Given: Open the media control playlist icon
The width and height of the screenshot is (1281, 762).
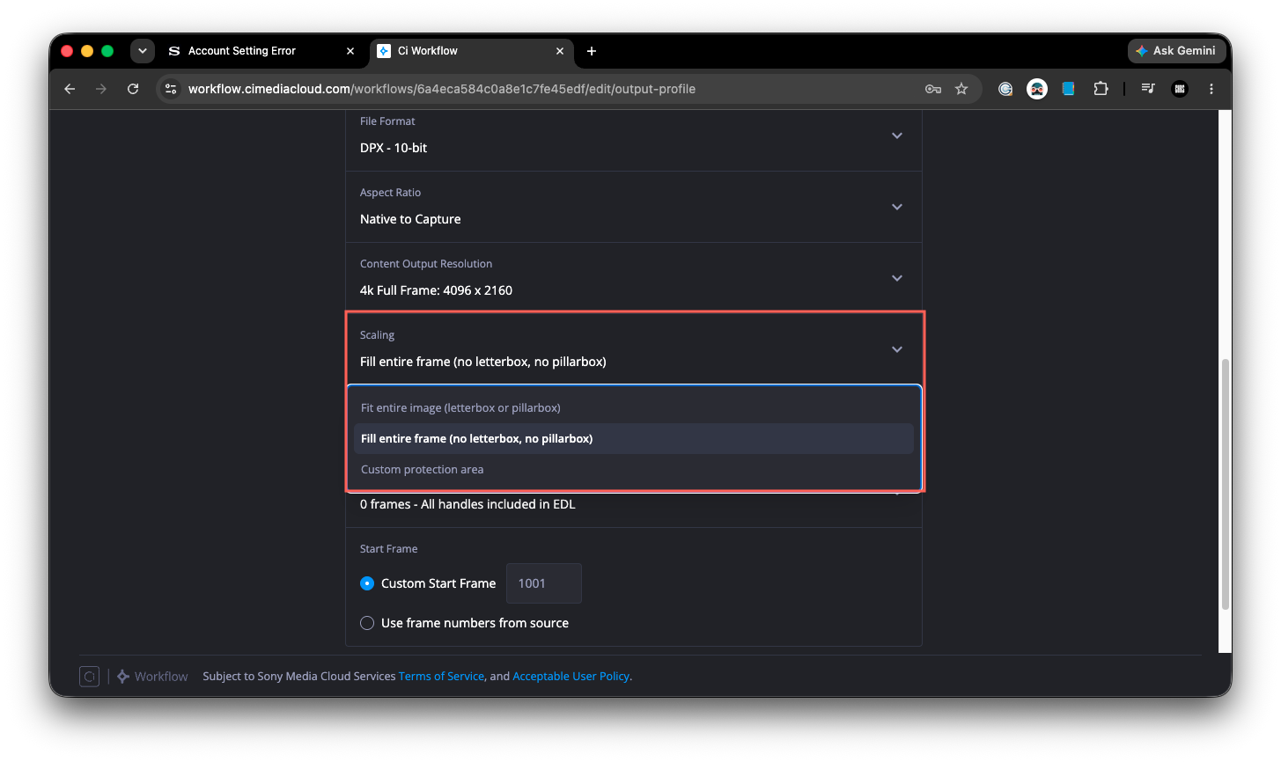Looking at the screenshot, I should pyautogui.click(x=1148, y=89).
